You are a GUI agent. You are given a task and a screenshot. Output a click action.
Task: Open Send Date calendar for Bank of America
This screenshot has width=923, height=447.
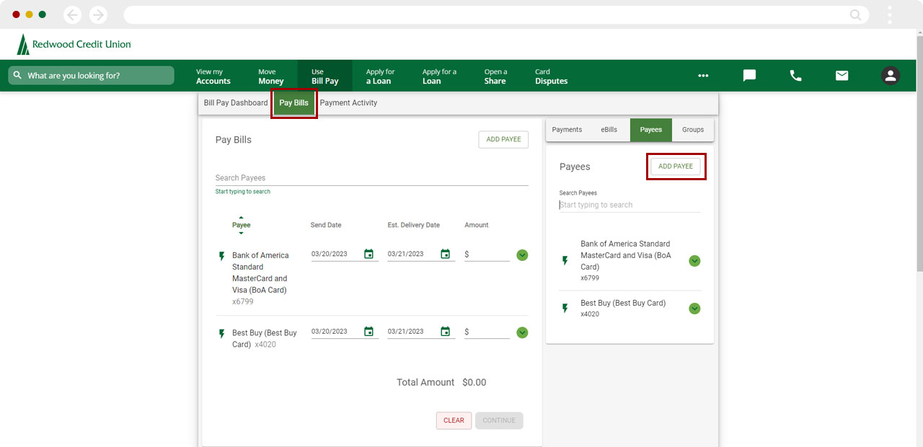tap(369, 254)
